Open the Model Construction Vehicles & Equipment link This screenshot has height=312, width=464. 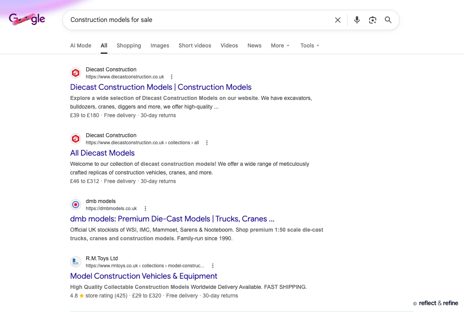coord(143,276)
